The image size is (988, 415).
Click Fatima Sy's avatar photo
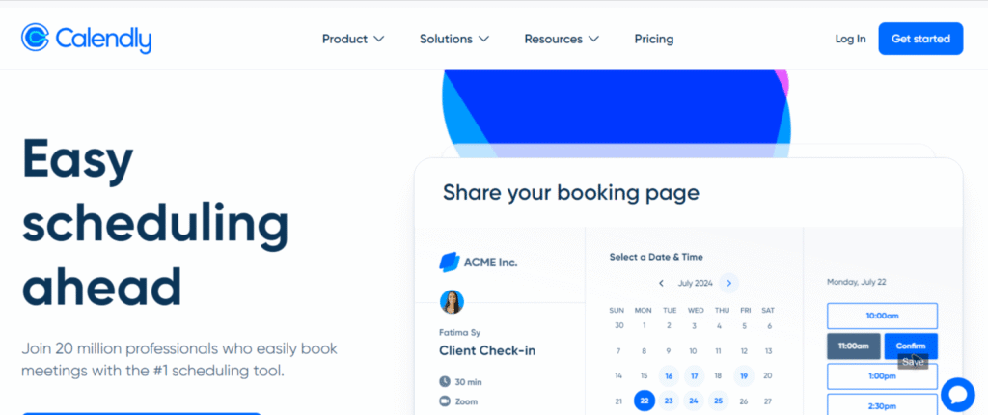point(452,301)
